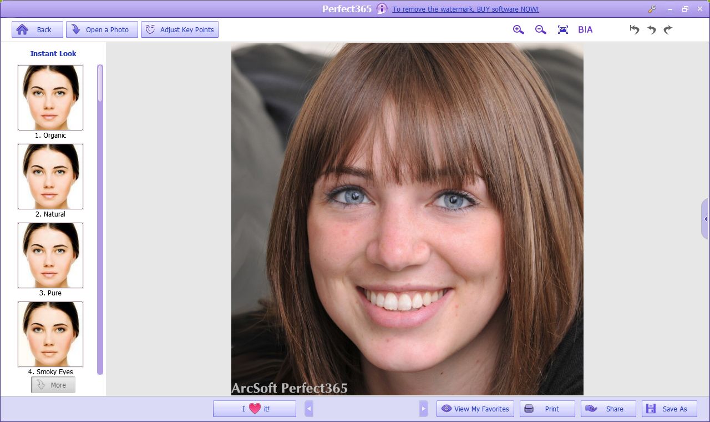Zoom in with the magnifier plus icon
The height and width of the screenshot is (422, 710).
click(x=519, y=30)
